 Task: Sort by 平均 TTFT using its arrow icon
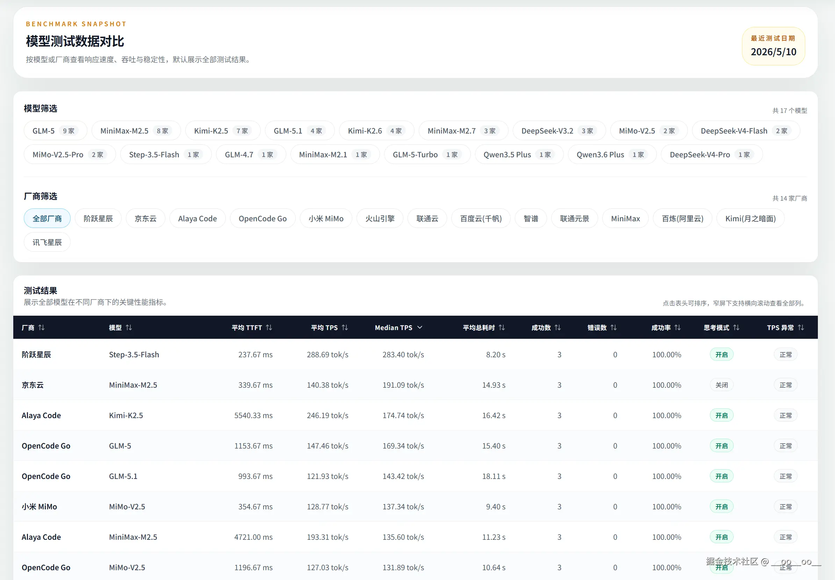click(269, 328)
